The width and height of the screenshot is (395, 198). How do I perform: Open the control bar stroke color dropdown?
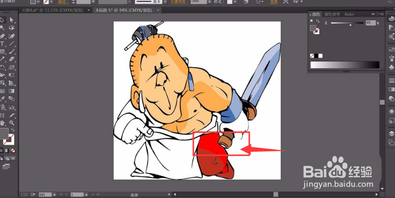pos(52,2)
